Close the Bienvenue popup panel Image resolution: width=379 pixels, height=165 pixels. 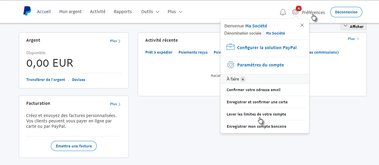coord(302,25)
